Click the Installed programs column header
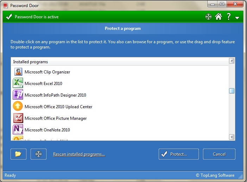The height and width of the screenshot is (182, 247). click(120, 62)
